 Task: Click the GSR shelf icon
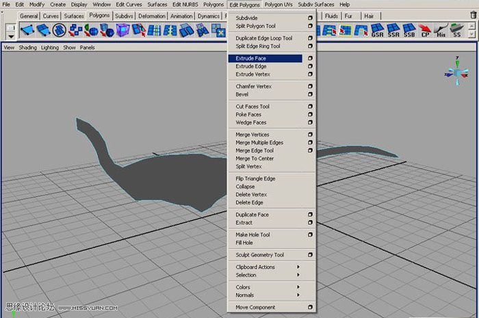377,30
